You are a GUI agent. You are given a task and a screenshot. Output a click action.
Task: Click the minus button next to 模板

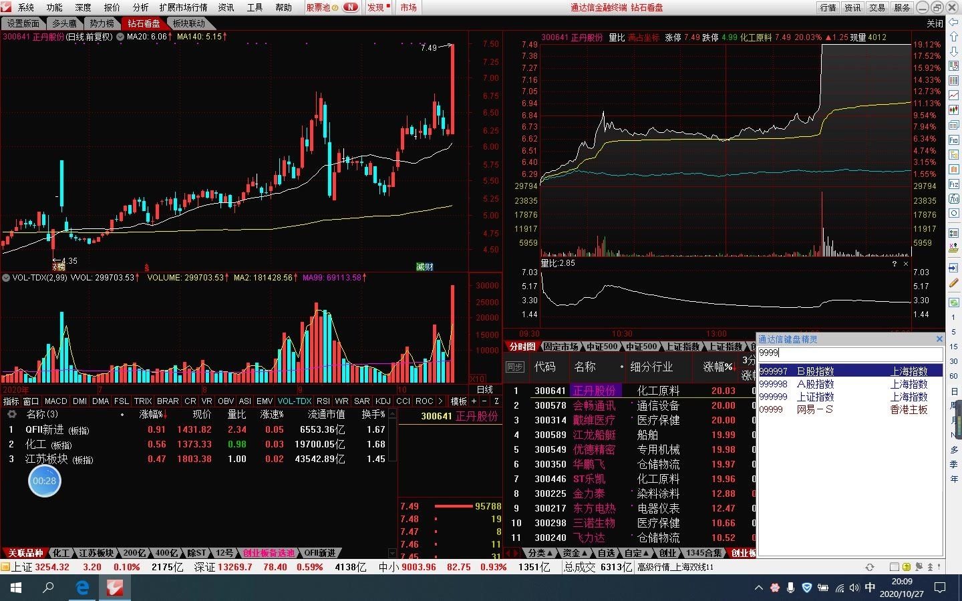[484, 401]
